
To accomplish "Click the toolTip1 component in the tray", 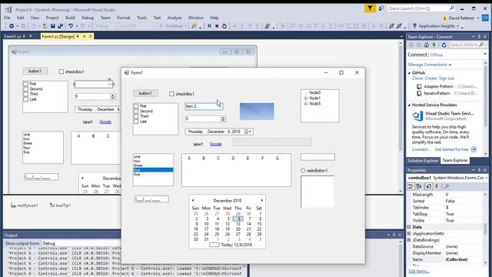I will click(61, 205).
